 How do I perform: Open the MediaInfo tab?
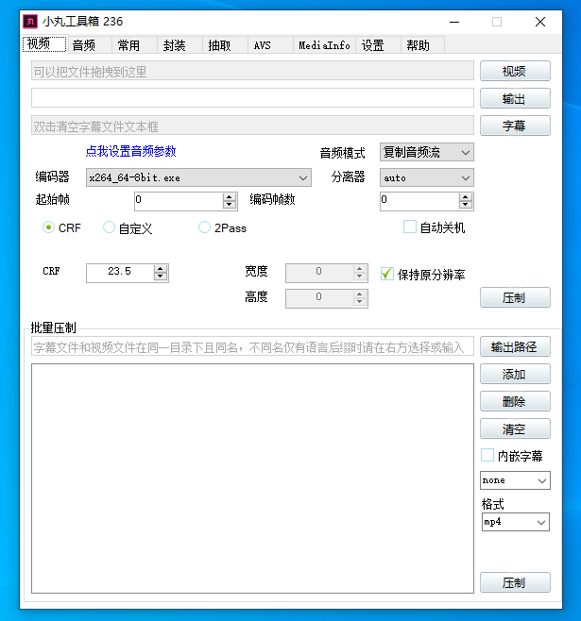324,45
